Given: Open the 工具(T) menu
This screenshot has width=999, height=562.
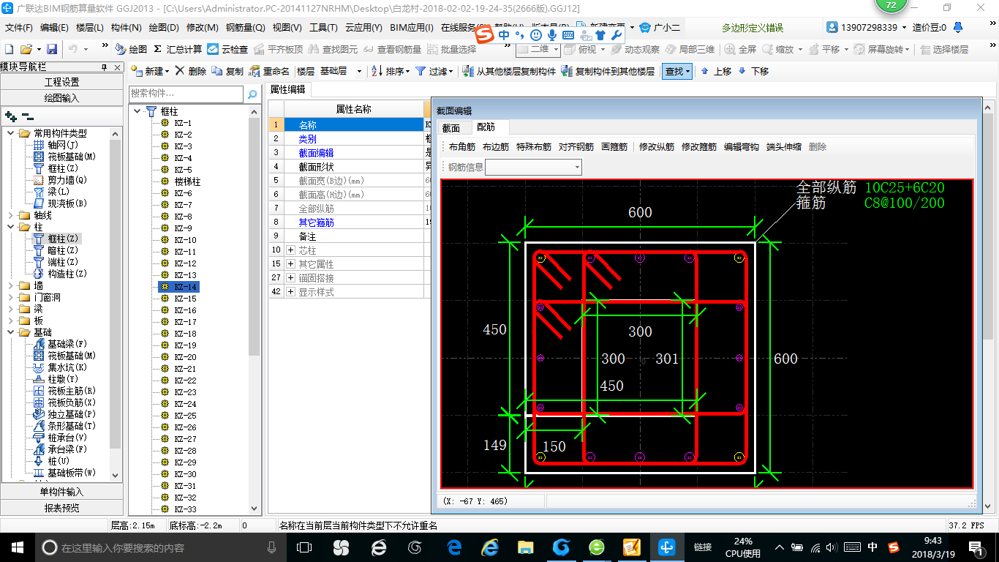Looking at the screenshot, I should (323, 28).
